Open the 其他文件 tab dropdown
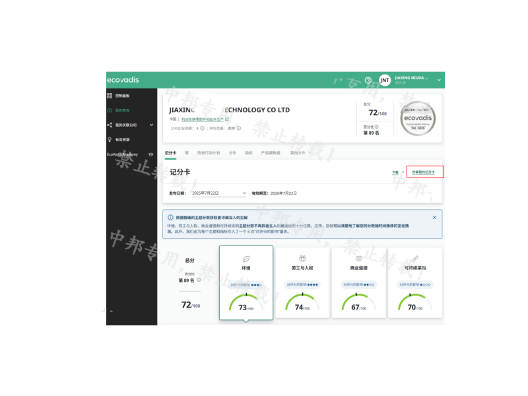 click(x=299, y=152)
